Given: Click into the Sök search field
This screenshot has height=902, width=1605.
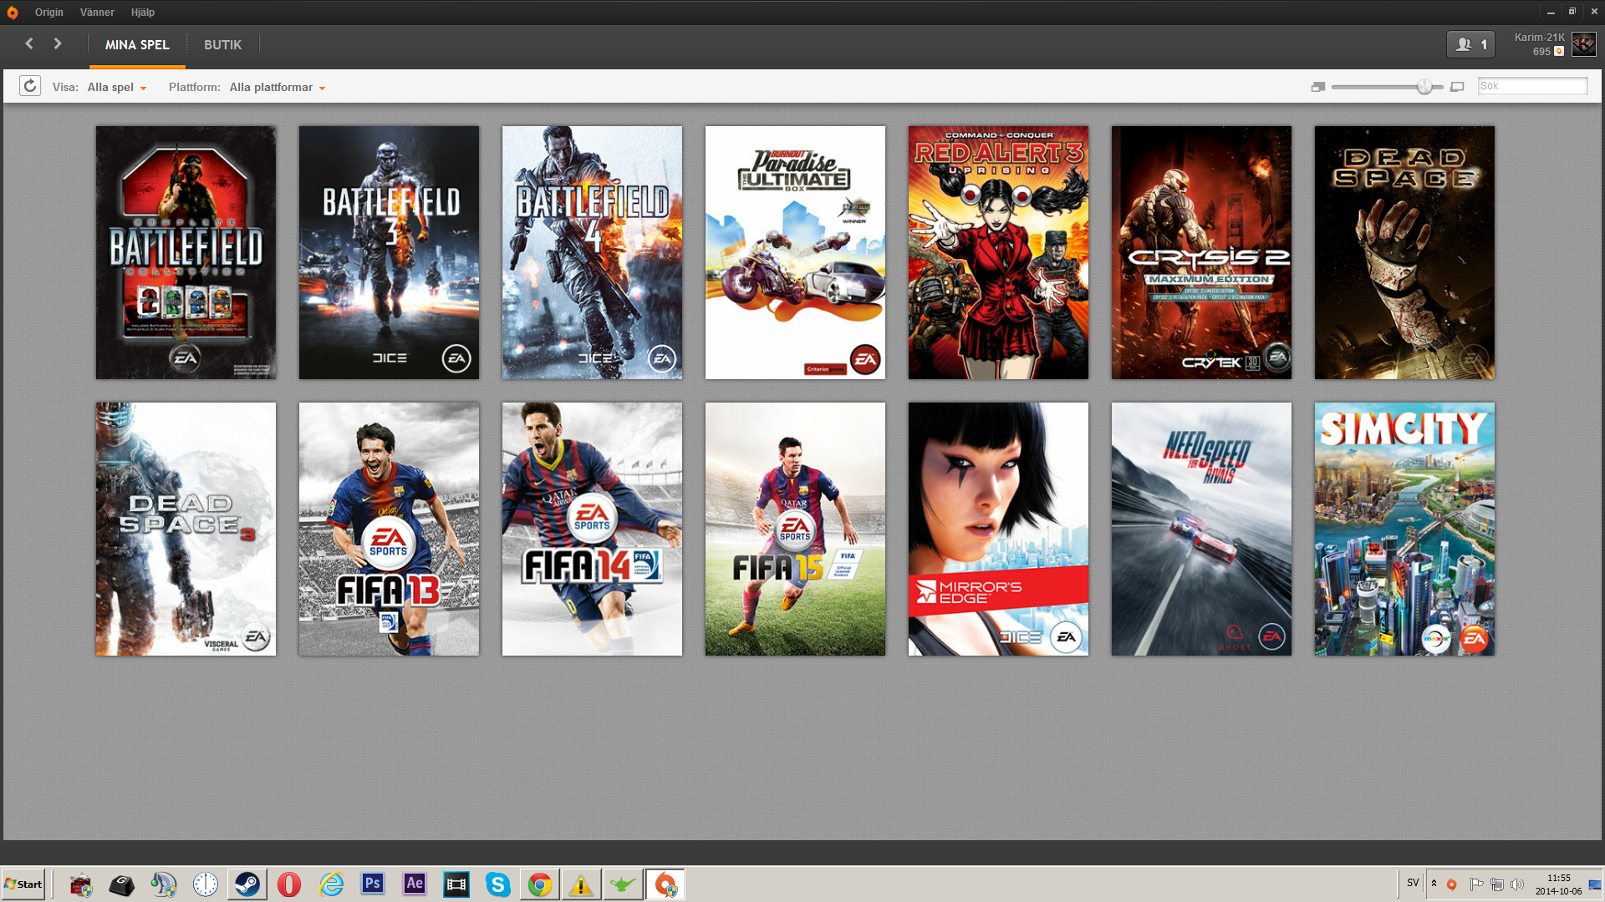Looking at the screenshot, I should pos(1532,86).
